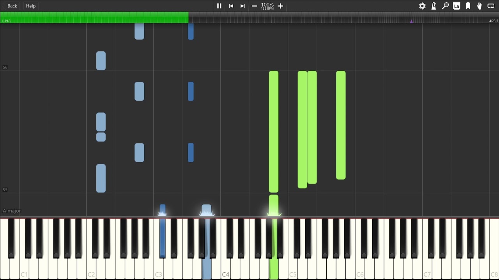Image resolution: width=499 pixels, height=280 pixels.
Task: Toggle note labels with the La icon
Action: tap(457, 6)
